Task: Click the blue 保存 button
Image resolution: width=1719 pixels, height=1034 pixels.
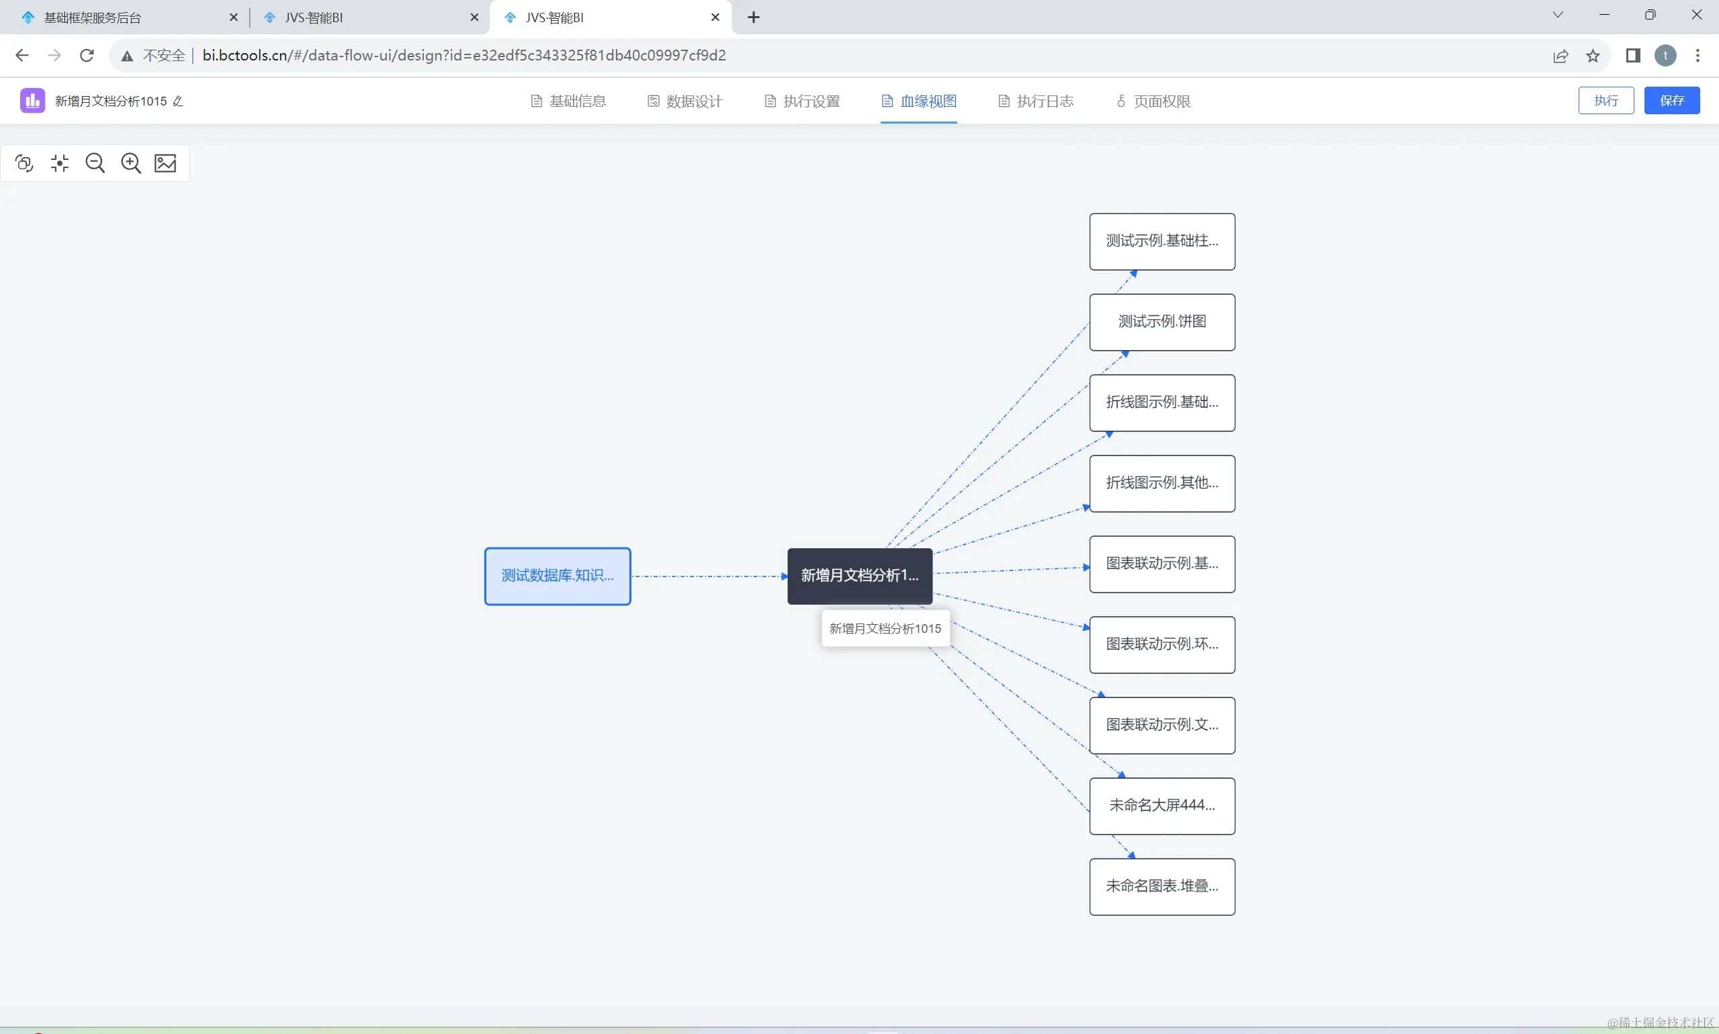Action: tap(1671, 100)
